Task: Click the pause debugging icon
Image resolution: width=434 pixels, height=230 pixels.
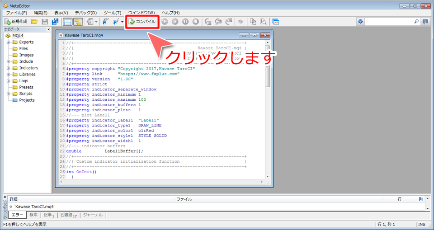Action: [185, 21]
